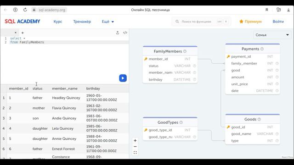Click the 'select *' code line
This screenshot has width=294, height=165.
(x=17, y=38)
